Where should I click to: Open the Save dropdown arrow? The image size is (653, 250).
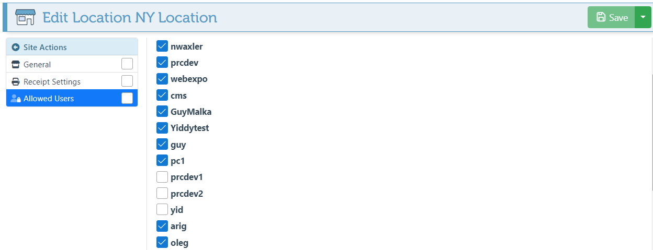[643, 17]
